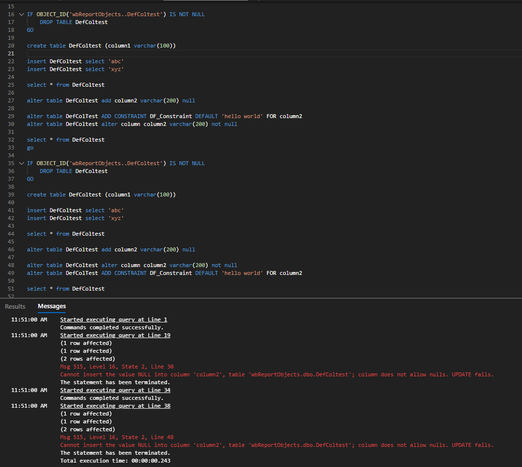Screen dimensions: 522x467
Task: Select the Messages tab
Action: point(52,306)
